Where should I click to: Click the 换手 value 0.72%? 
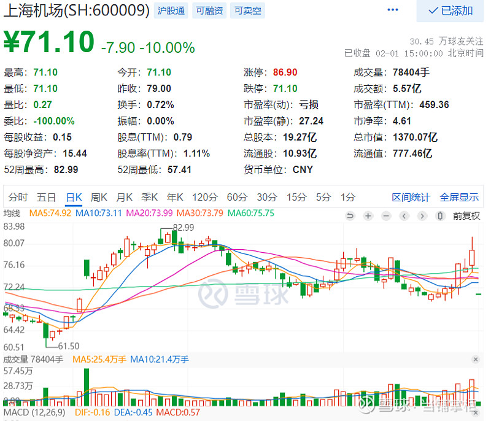pyautogui.click(x=160, y=104)
